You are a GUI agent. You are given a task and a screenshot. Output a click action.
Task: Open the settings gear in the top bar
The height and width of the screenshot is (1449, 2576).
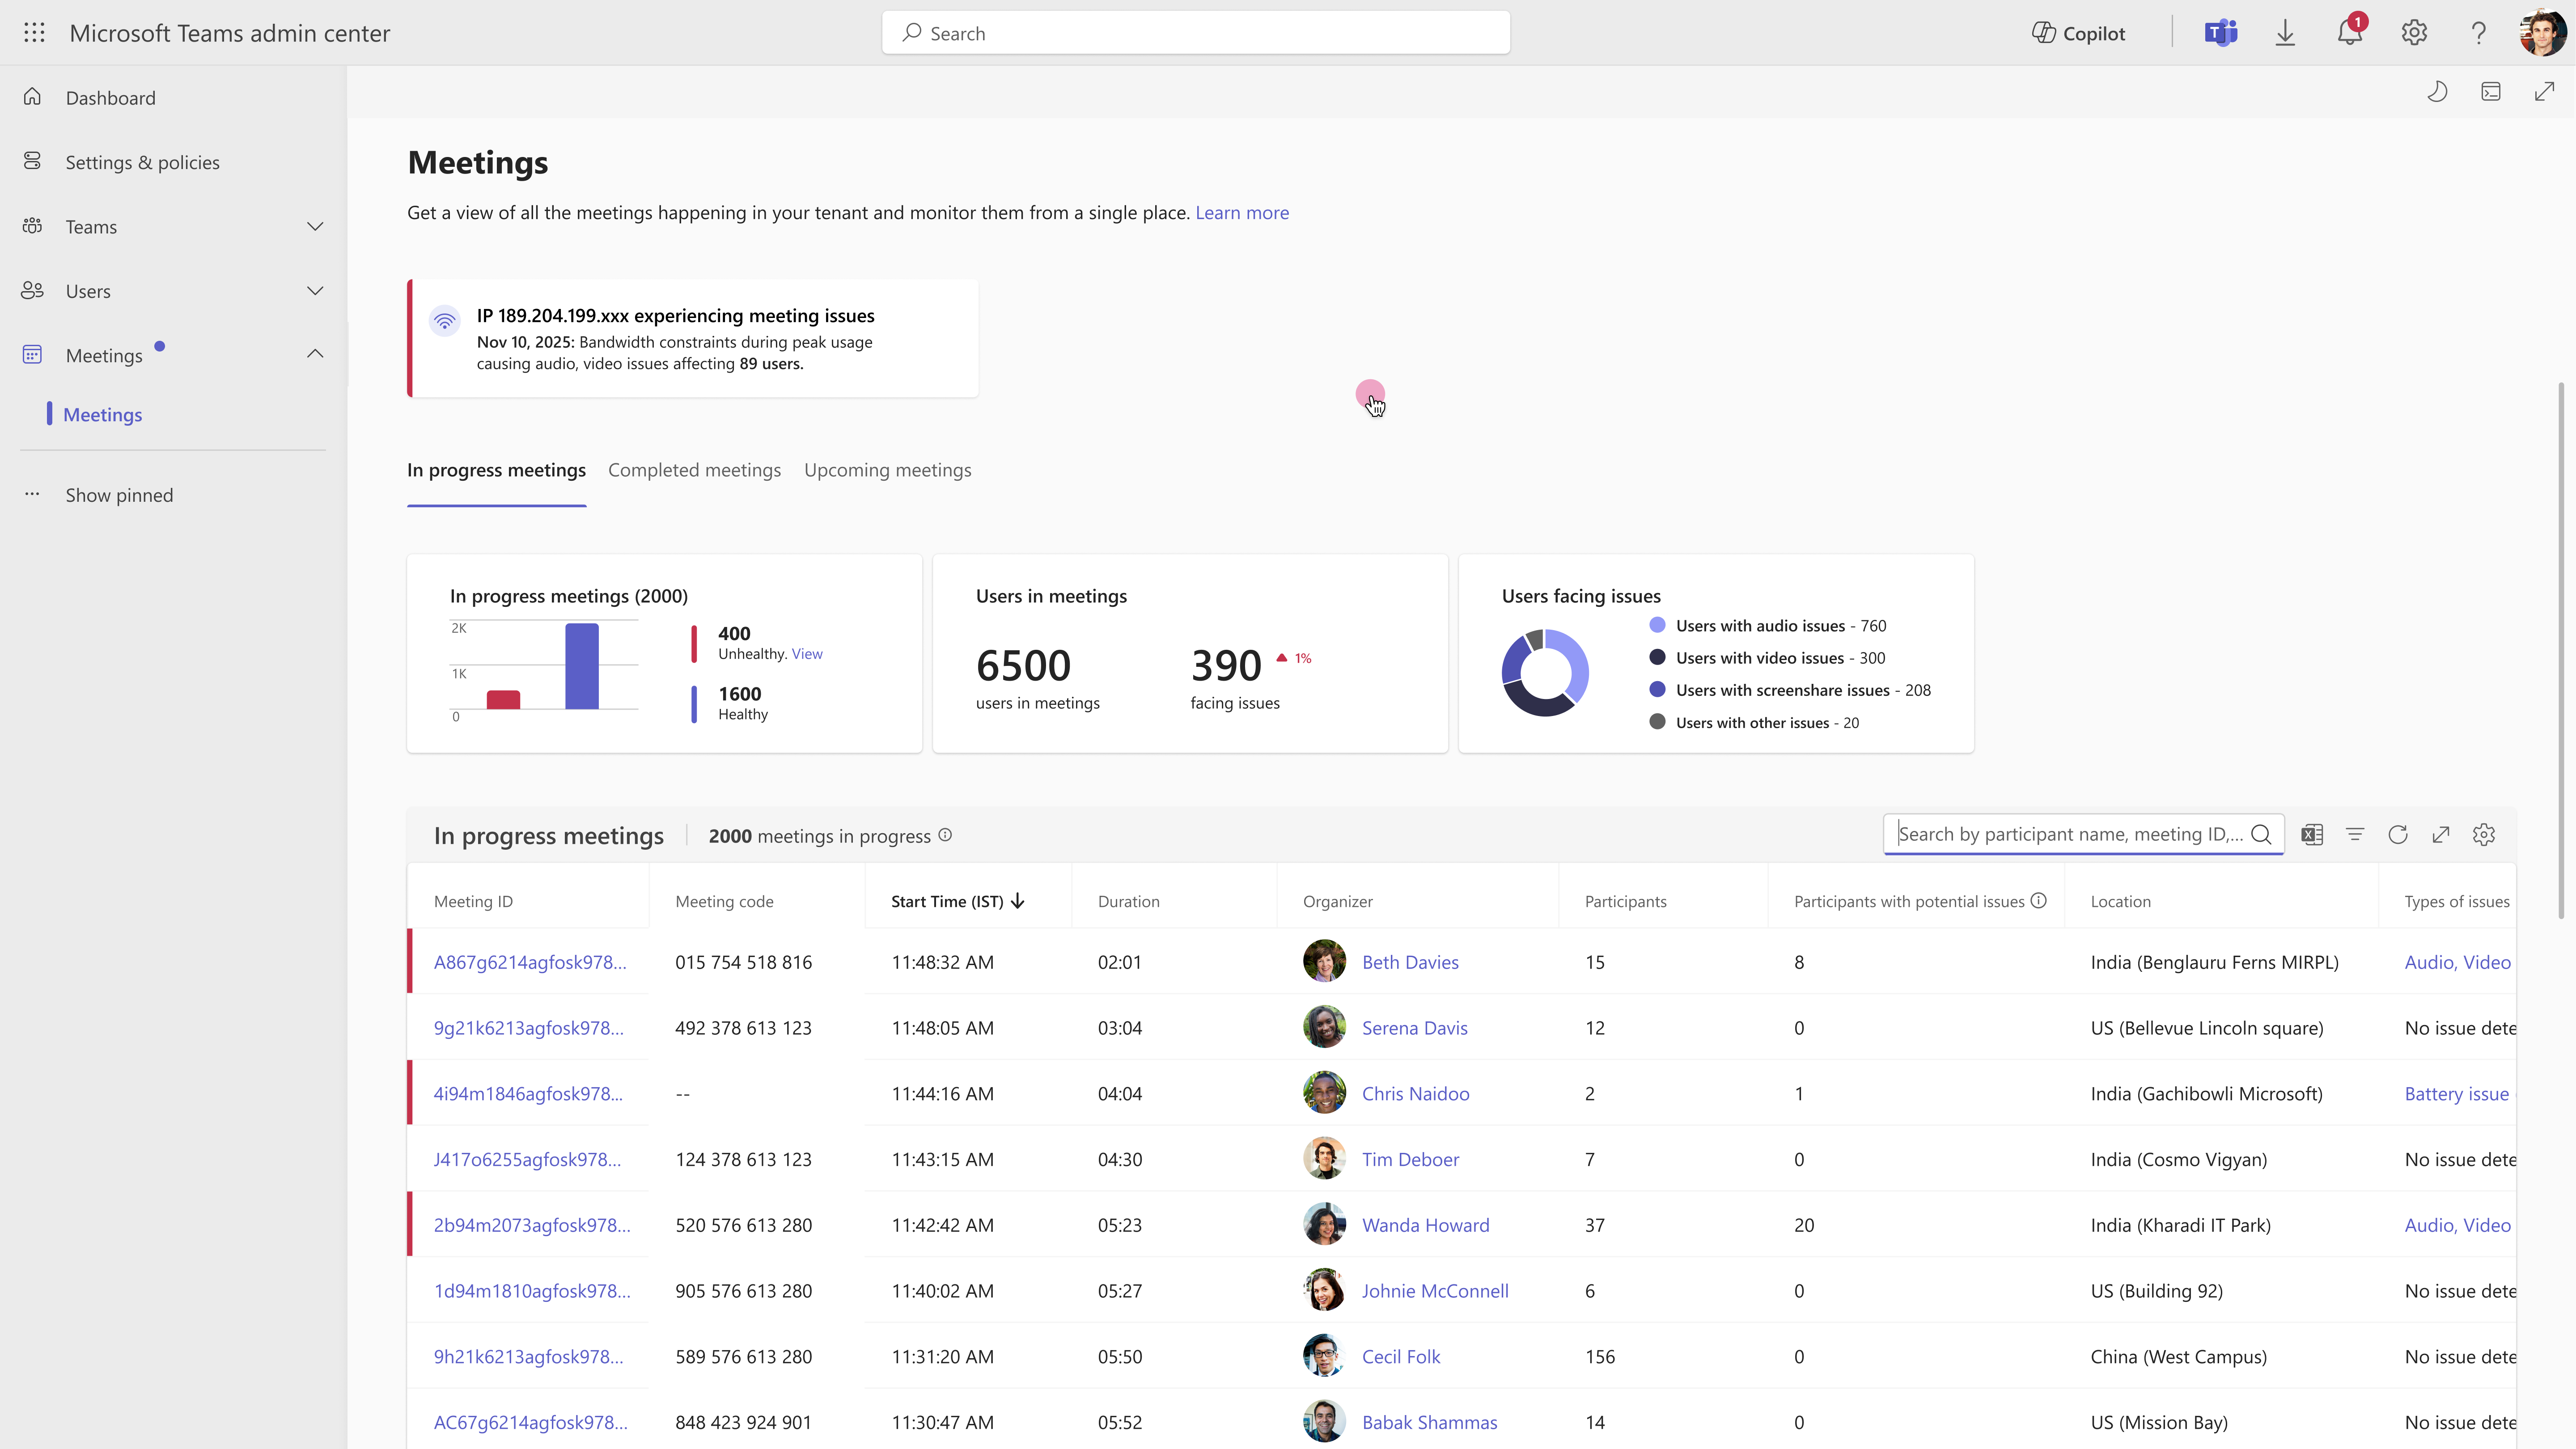[2414, 33]
